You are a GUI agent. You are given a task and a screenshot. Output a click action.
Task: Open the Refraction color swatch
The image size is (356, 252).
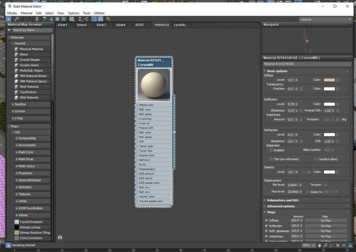(x=329, y=135)
